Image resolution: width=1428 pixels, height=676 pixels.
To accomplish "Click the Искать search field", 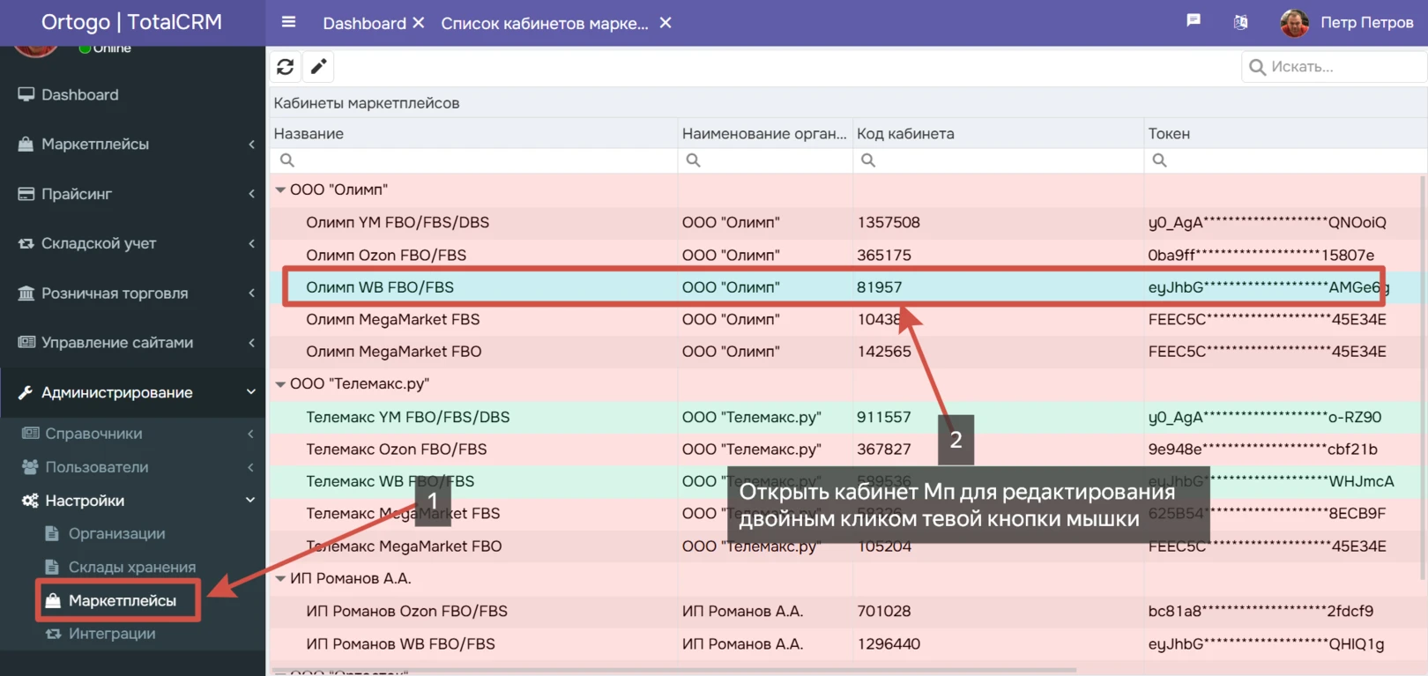I will [1334, 67].
